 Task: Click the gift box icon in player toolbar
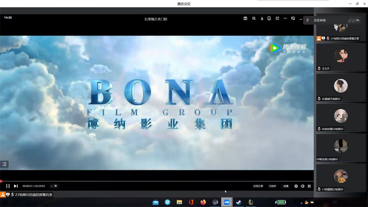pyautogui.click(x=245, y=18)
